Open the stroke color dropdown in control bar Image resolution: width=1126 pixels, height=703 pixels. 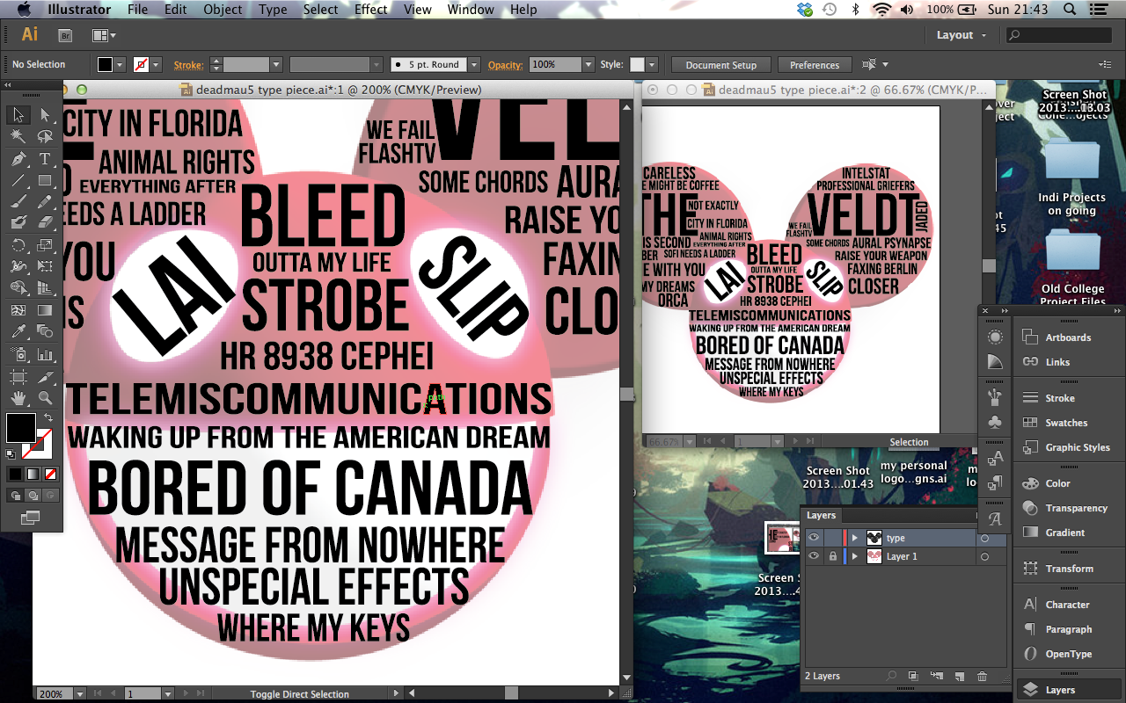[156, 65]
